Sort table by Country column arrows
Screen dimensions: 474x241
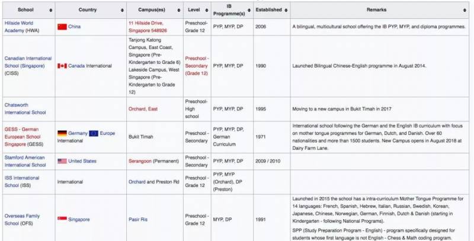pos(121,11)
